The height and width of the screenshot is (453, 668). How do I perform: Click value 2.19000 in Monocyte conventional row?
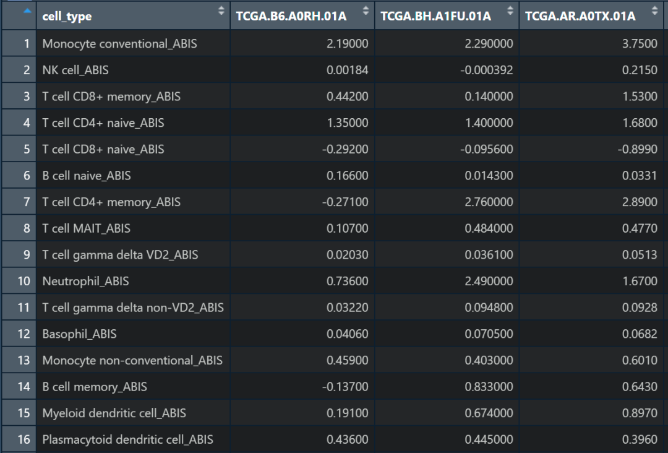click(347, 43)
